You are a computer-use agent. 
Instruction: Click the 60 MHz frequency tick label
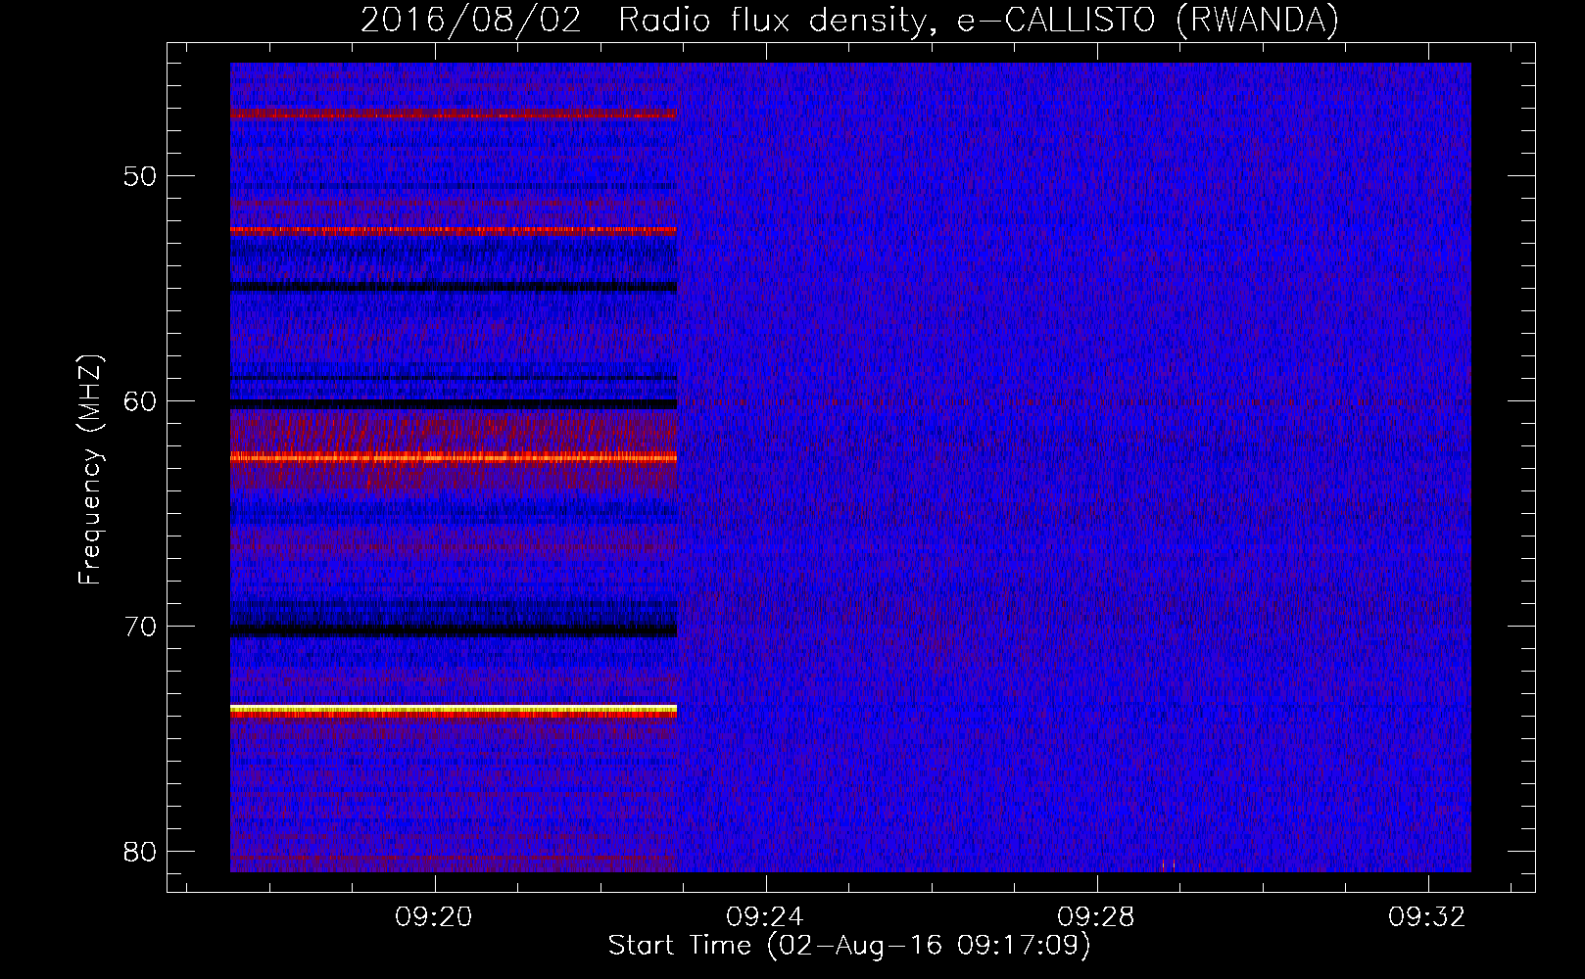[140, 401]
